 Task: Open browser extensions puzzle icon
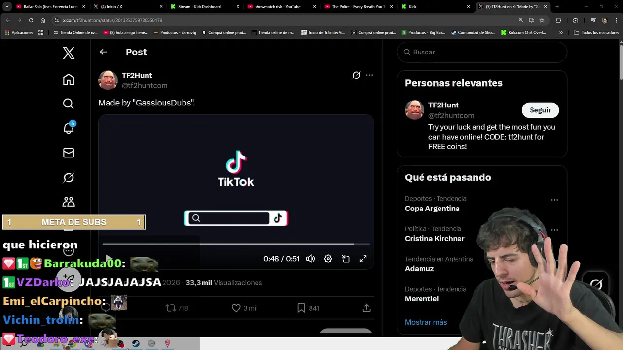pos(558,20)
